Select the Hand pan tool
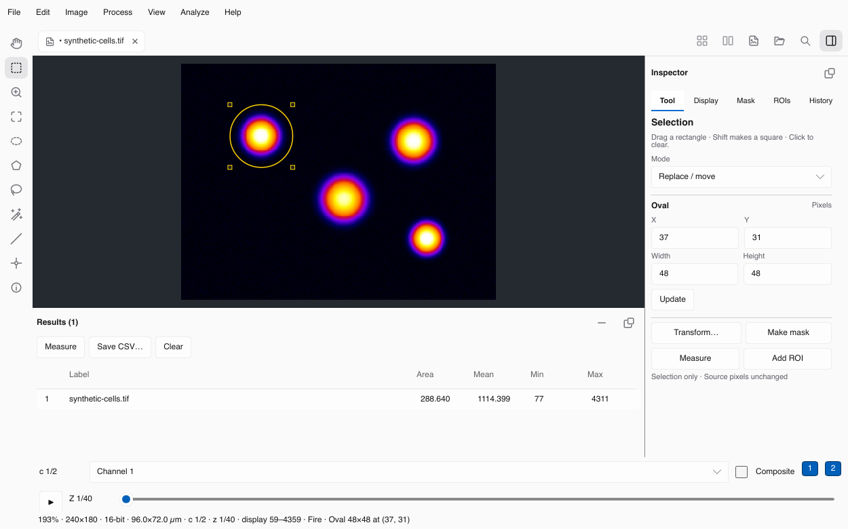Screen dimensions: 848x529 (x=16, y=43)
